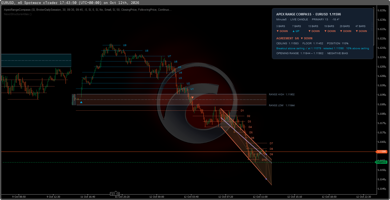Click the U3 level label
Image resolution: width=390 pixels, height=200 pixels.
click(180, 78)
